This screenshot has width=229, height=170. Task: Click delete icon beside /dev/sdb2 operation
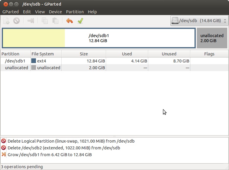(4, 148)
